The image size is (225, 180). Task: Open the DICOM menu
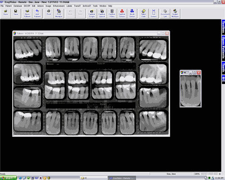click(x=27, y=6)
